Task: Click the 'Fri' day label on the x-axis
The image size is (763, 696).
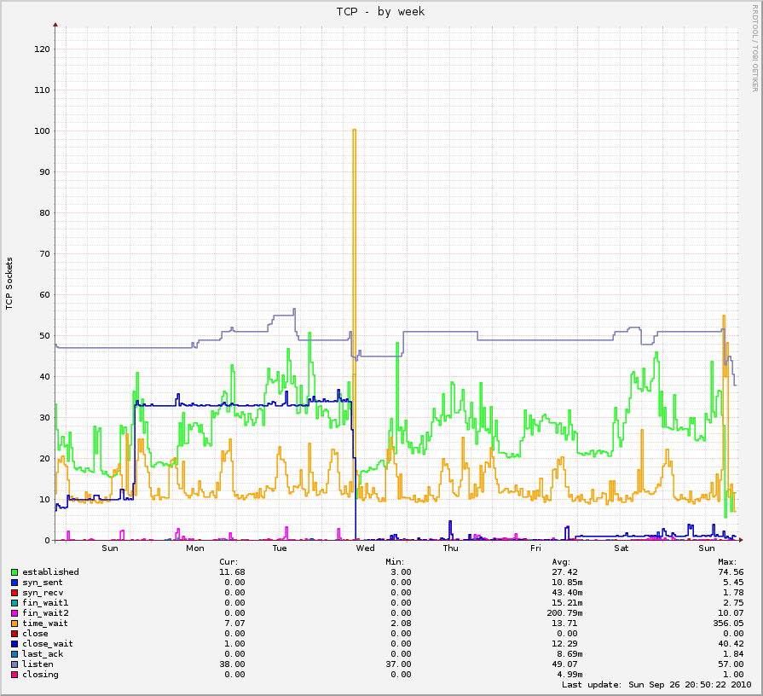Action: [535, 548]
